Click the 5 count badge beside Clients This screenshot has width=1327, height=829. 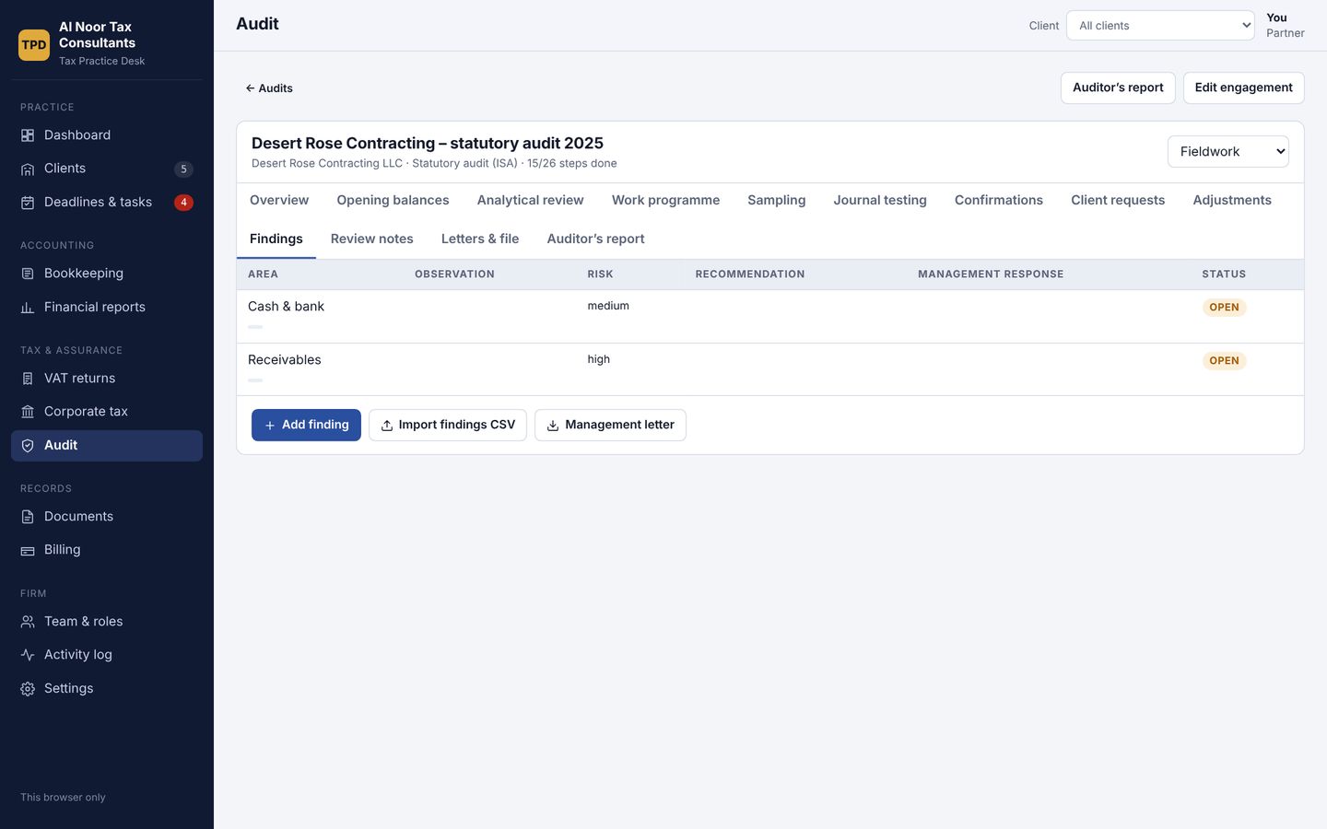183,169
